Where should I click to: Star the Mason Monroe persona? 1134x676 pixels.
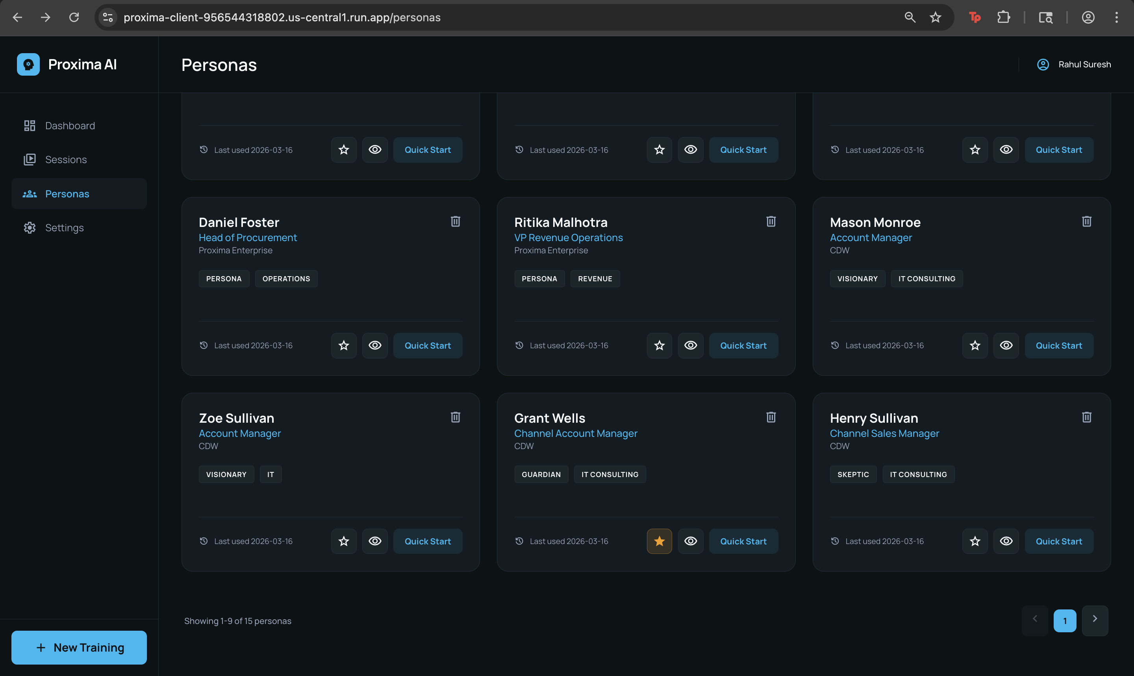click(975, 345)
